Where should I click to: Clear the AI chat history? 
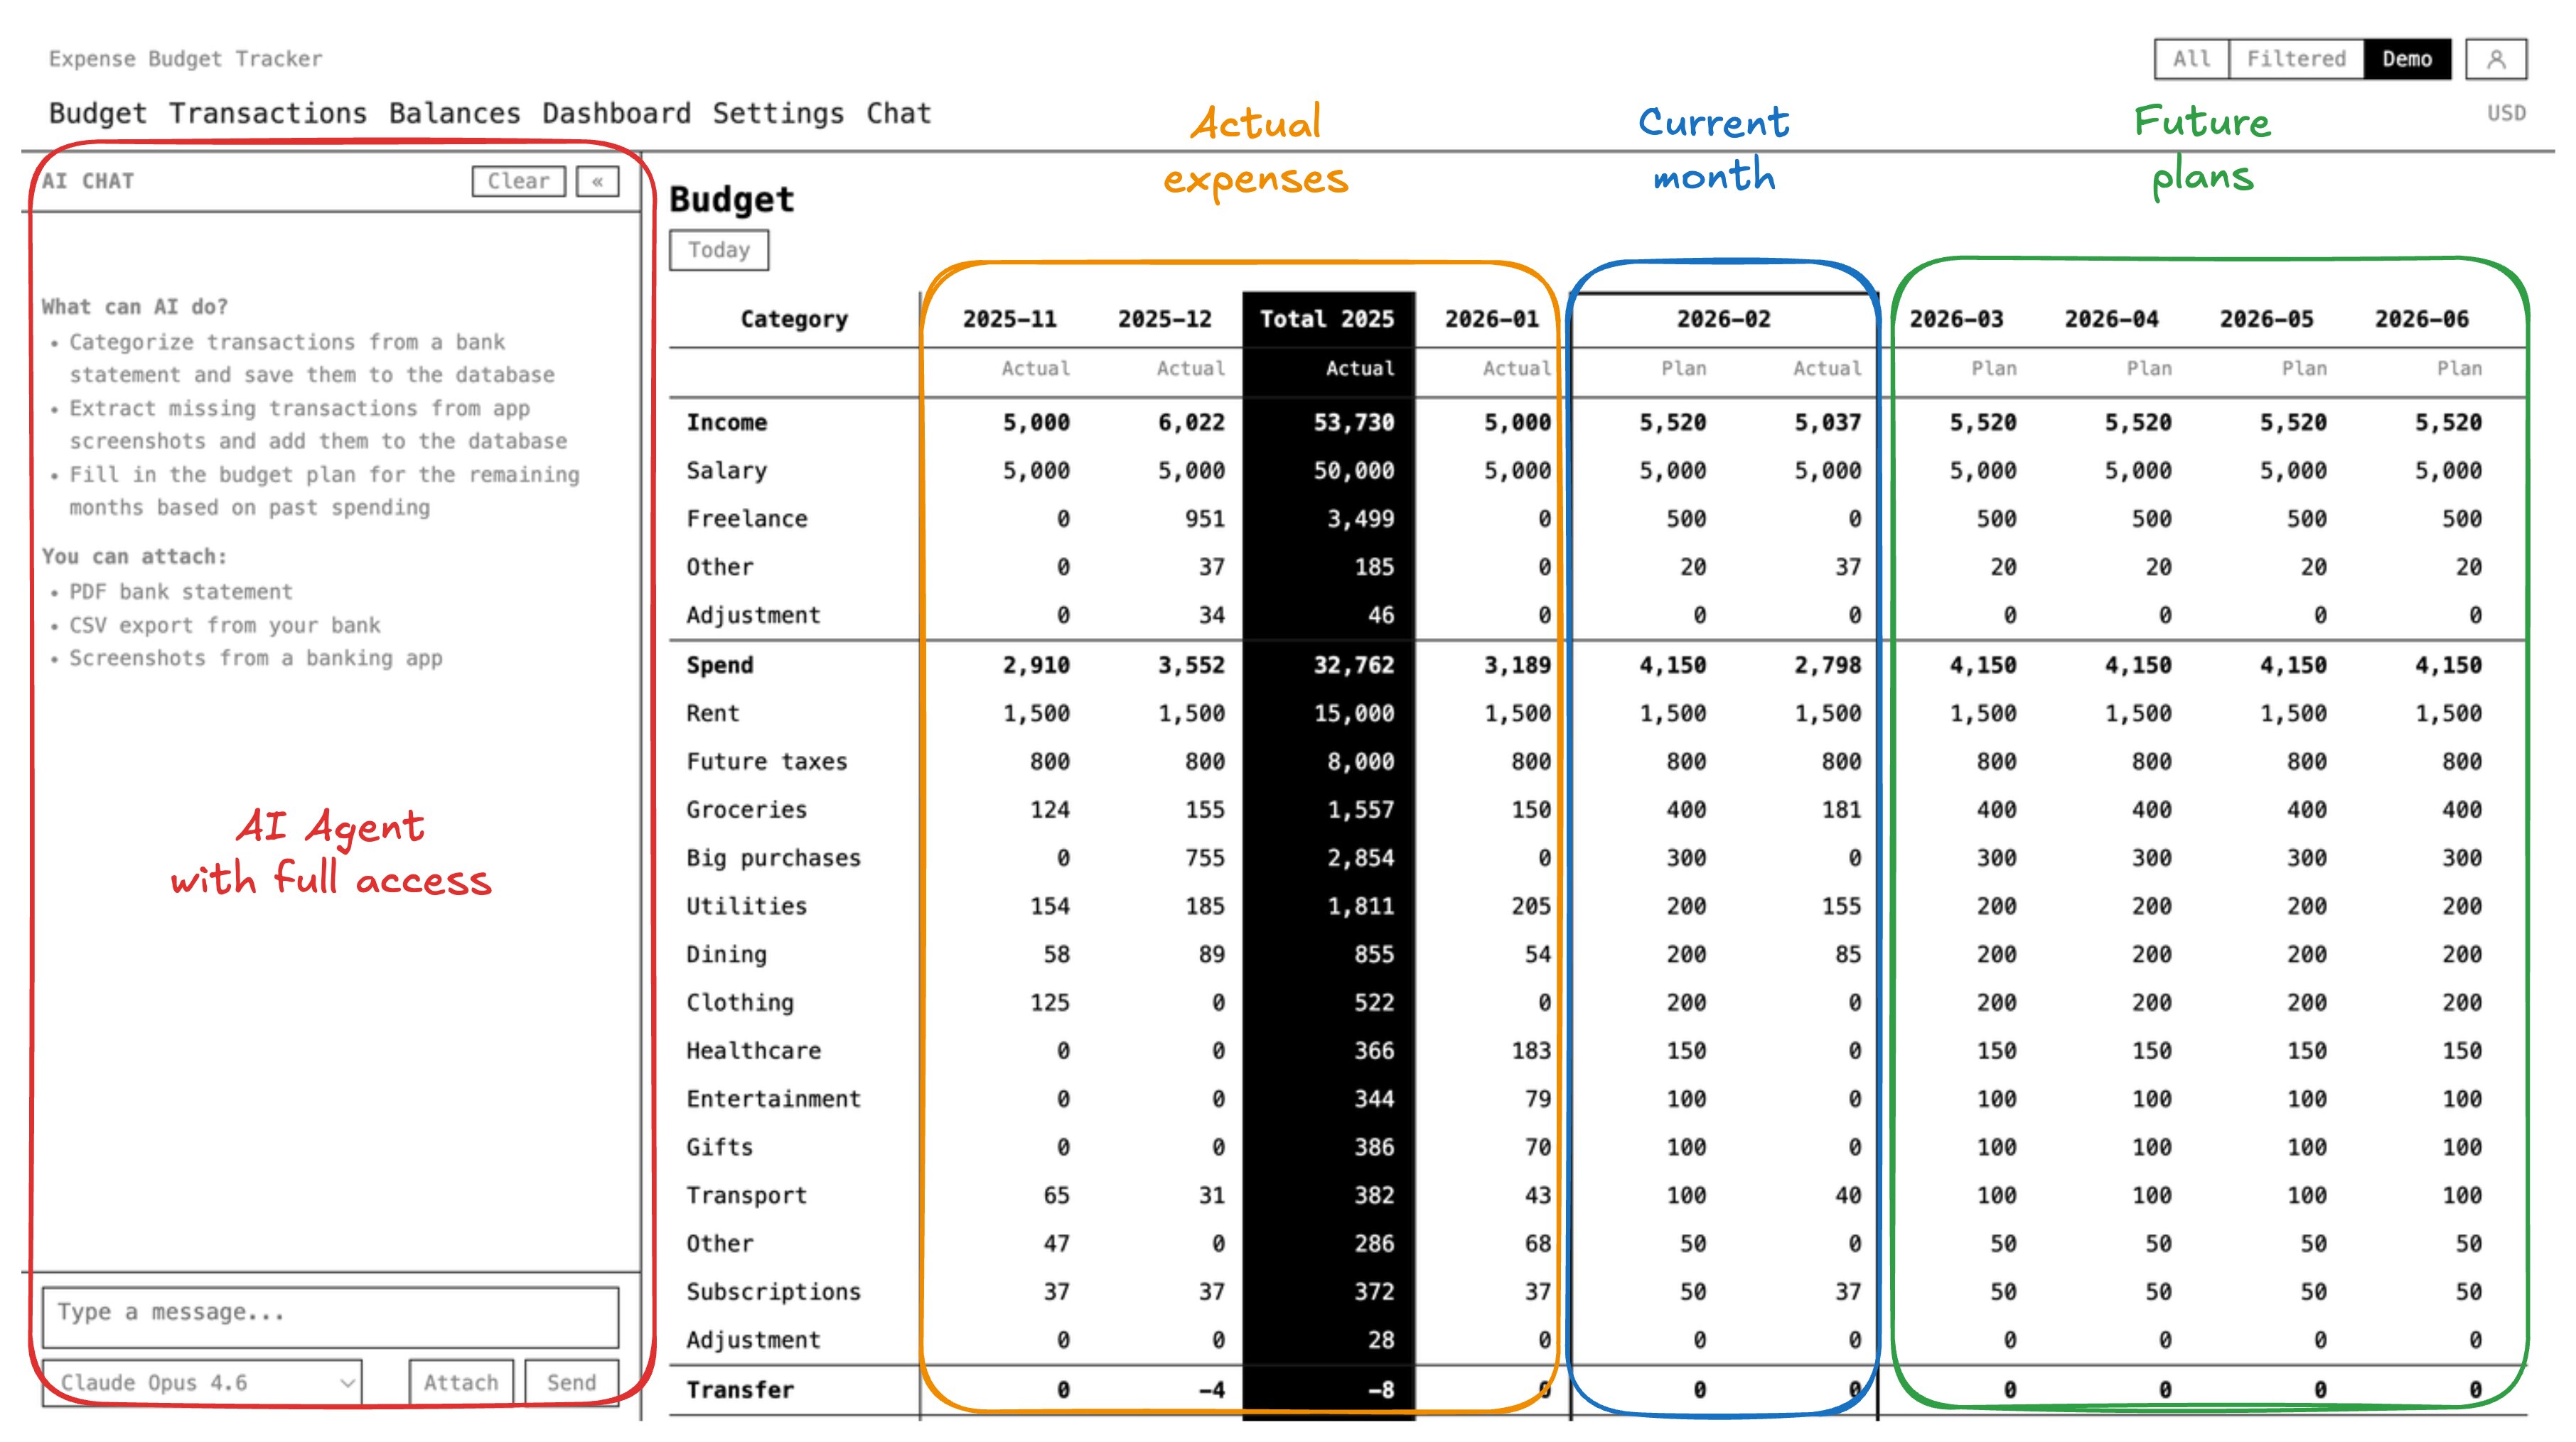click(518, 181)
